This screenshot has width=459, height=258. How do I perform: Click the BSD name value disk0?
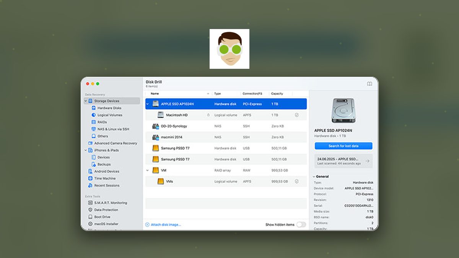click(369, 217)
